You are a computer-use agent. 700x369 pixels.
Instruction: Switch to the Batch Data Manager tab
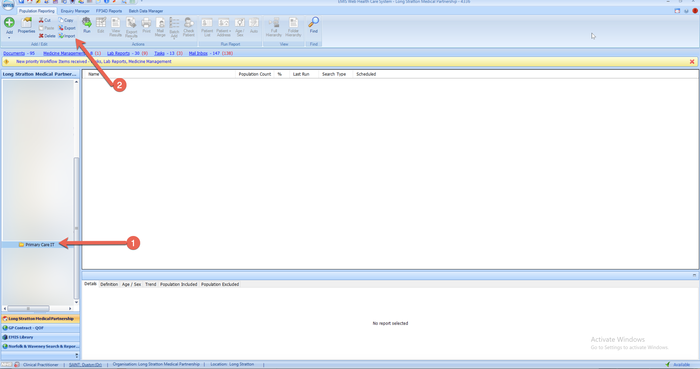tap(146, 11)
